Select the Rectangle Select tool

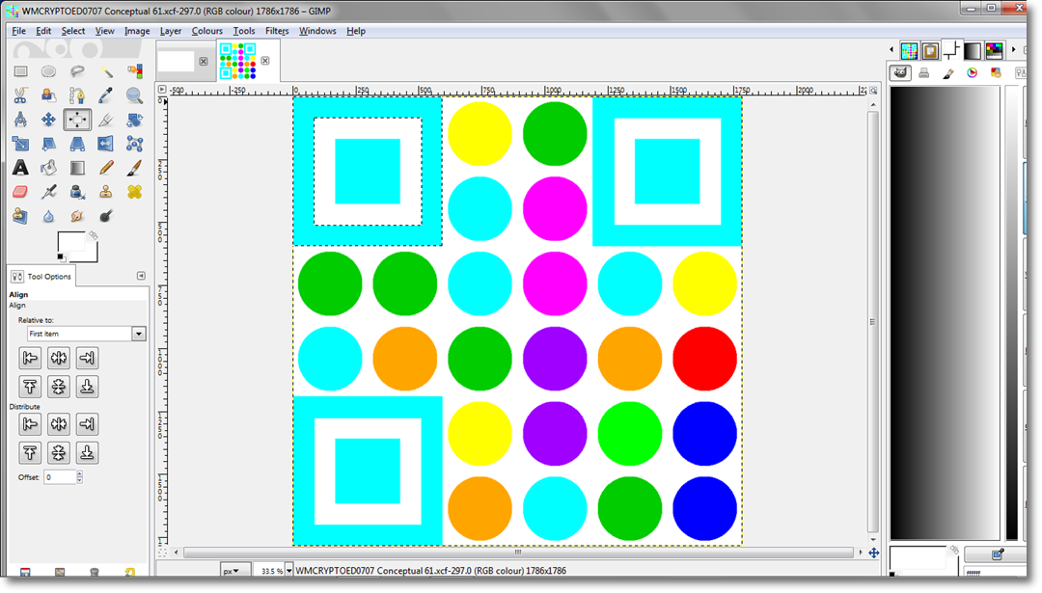pos(20,71)
